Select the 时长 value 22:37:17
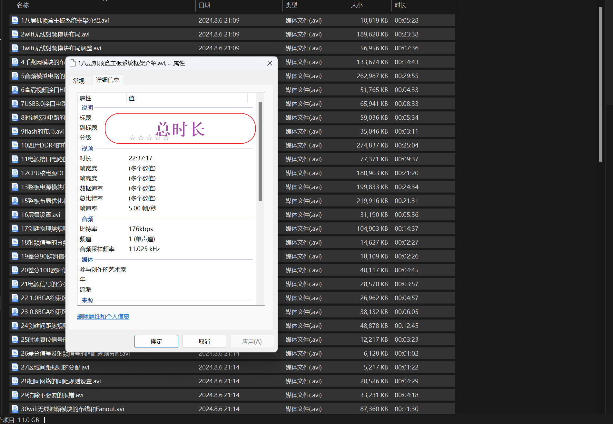Image resolution: width=613 pixels, height=424 pixels. pyautogui.click(x=141, y=158)
